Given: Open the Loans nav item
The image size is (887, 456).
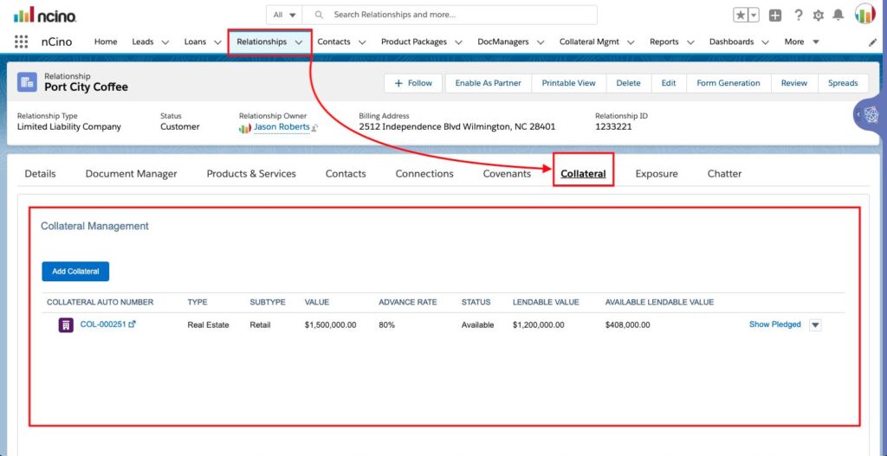Looking at the screenshot, I should point(195,42).
